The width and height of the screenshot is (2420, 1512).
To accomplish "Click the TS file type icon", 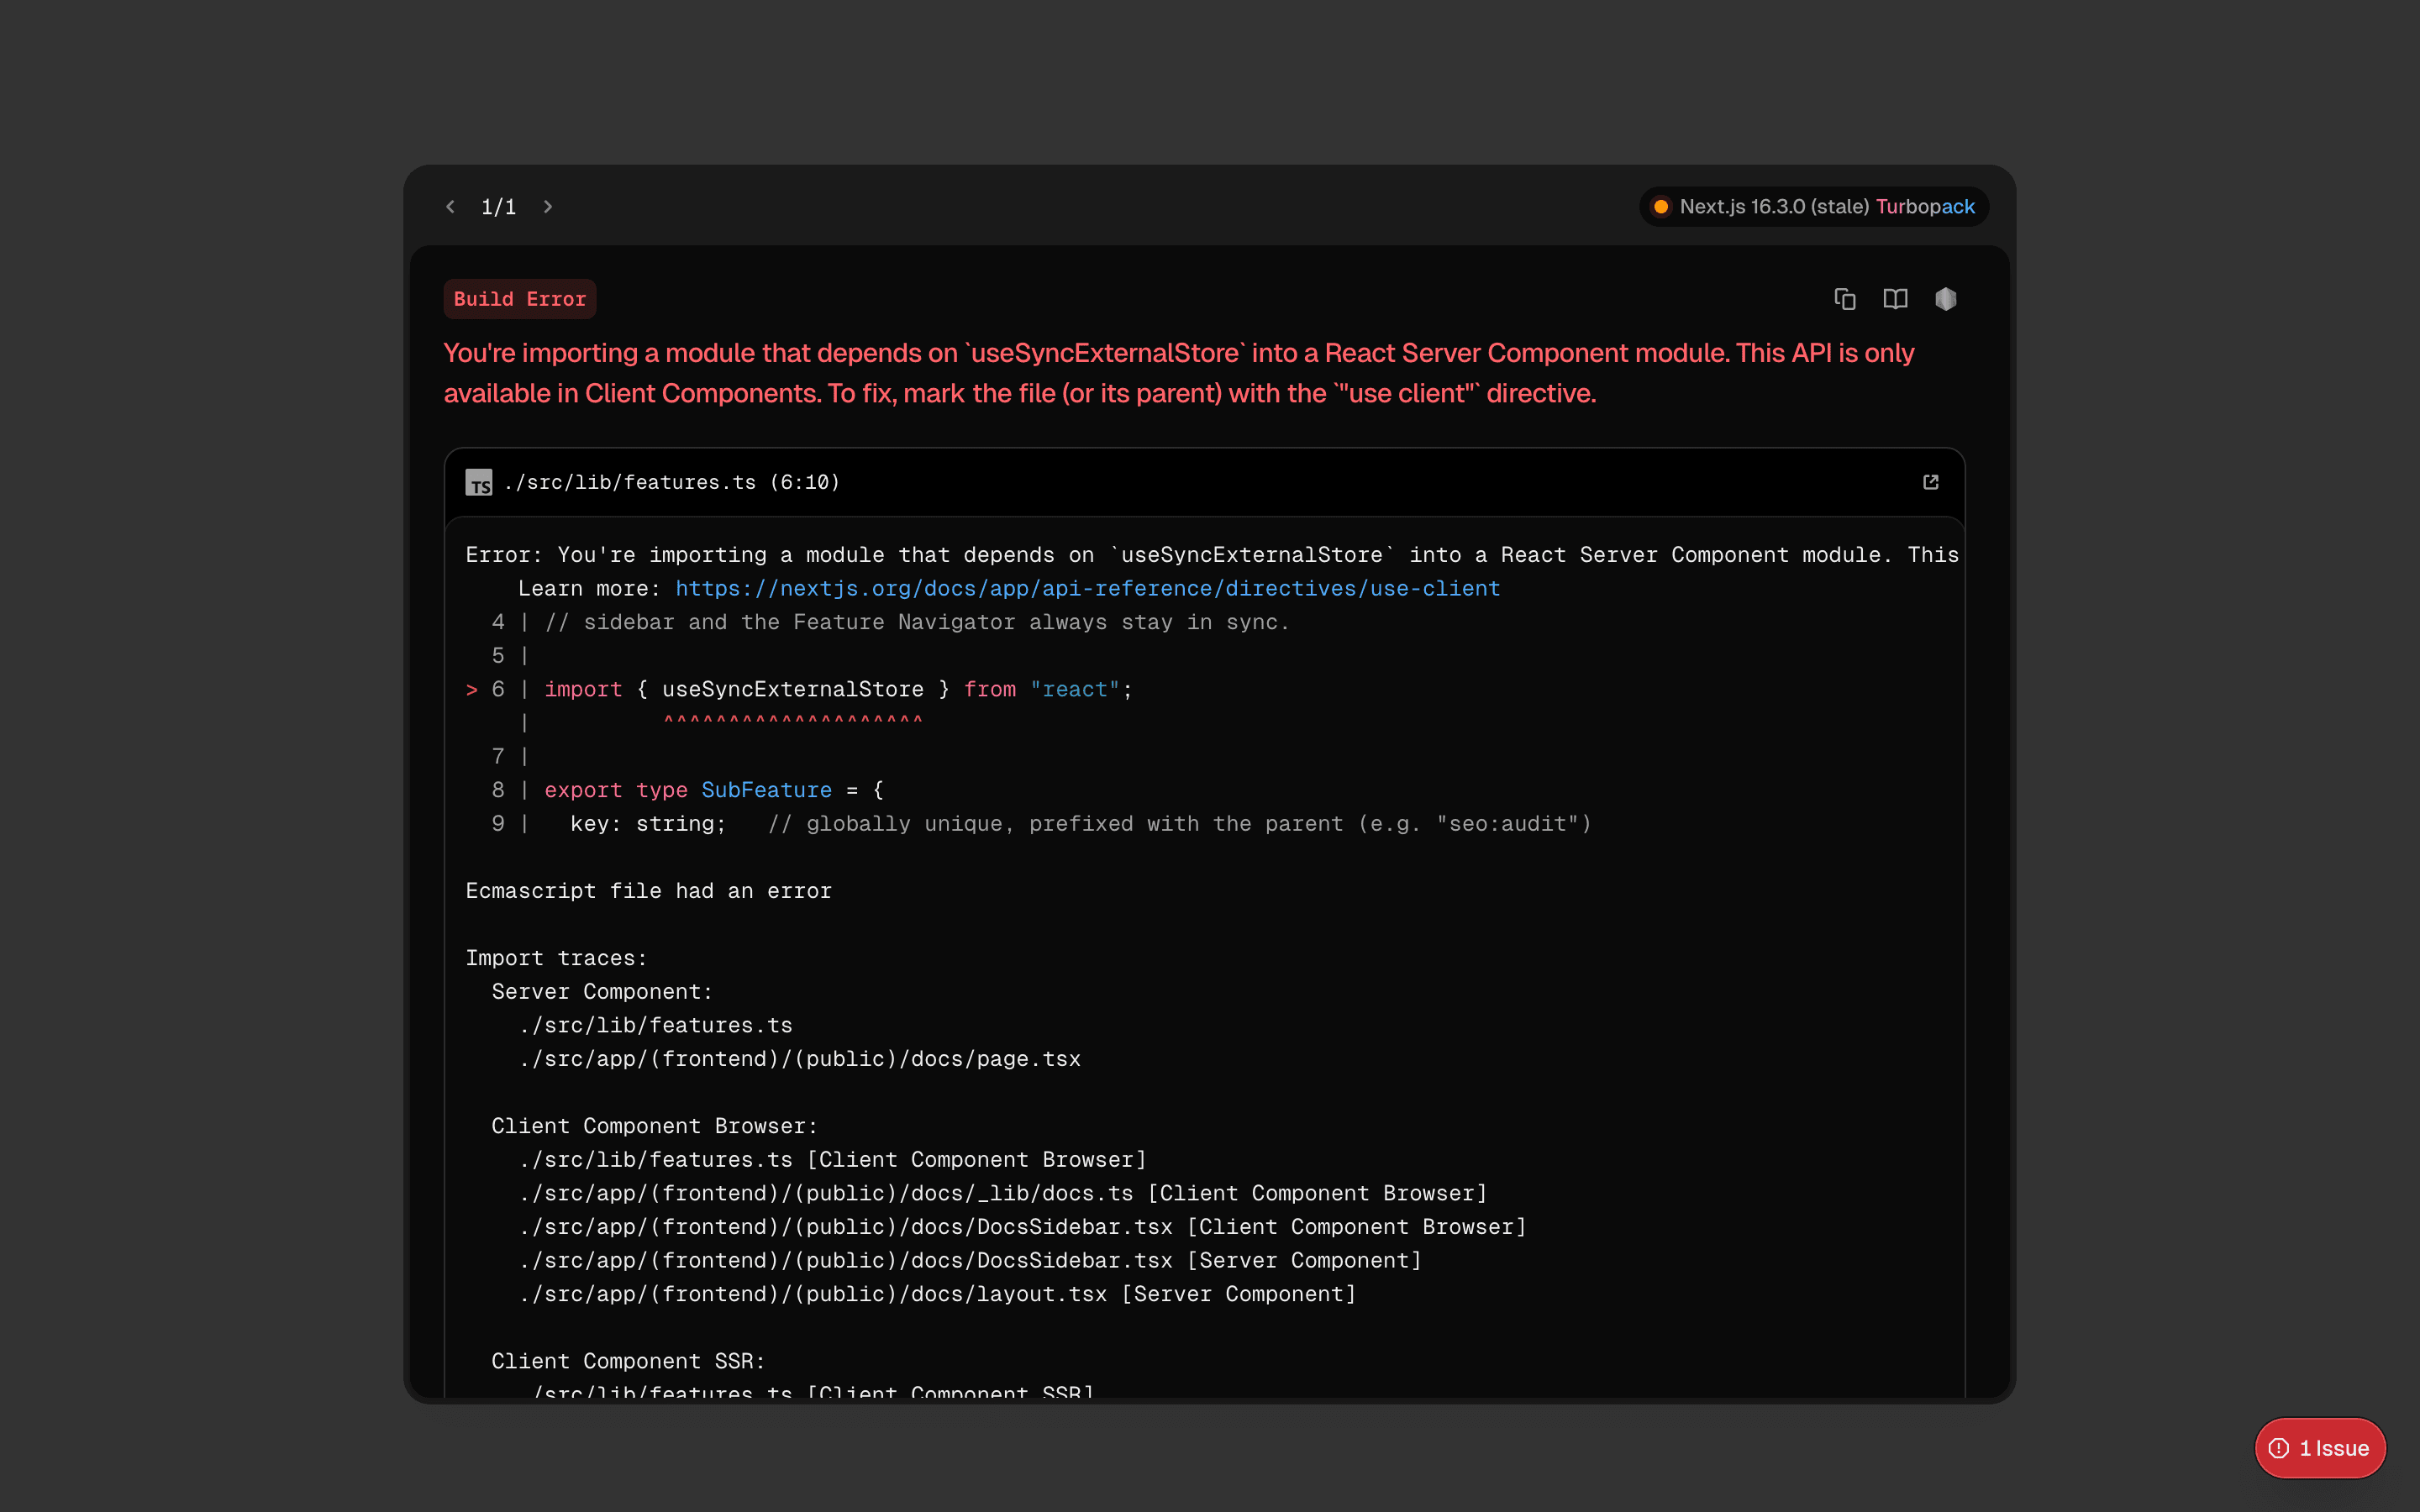I will click(479, 482).
